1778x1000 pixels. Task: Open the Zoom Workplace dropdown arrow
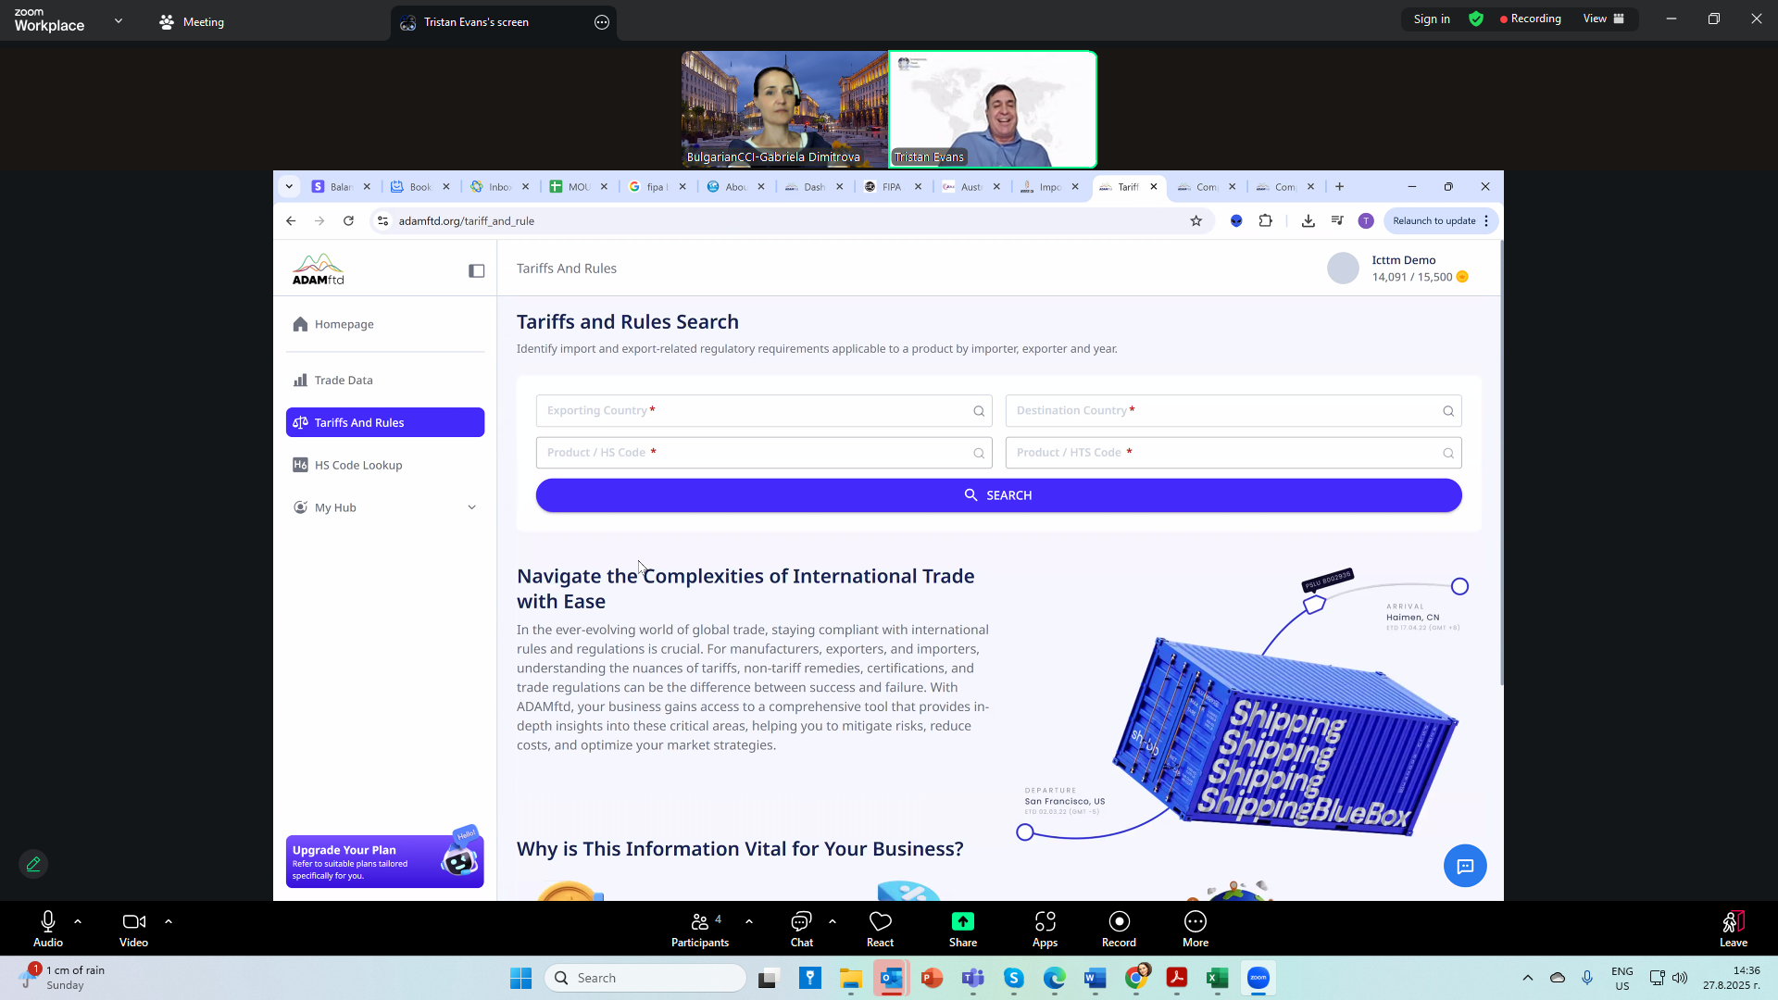pyautogui.click(x=119, y=20)
